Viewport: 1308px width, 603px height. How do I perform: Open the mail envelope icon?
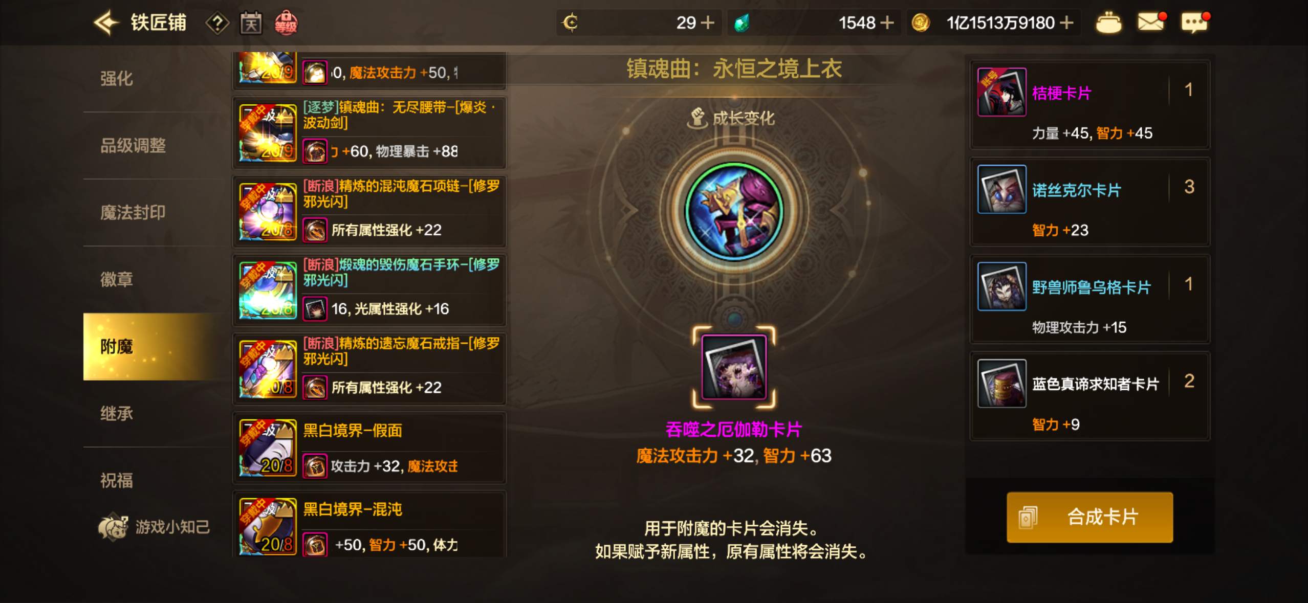pyautogui.click(x=1151, y=23)
